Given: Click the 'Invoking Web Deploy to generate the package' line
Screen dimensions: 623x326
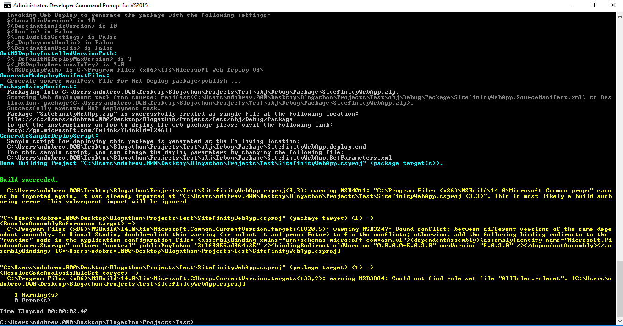Looking at the screenshot, I should pyautogui.click(x=139, y=15).
